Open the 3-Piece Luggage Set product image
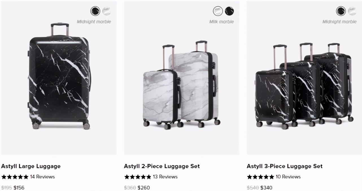362x191 pixels. click(304, 78)
